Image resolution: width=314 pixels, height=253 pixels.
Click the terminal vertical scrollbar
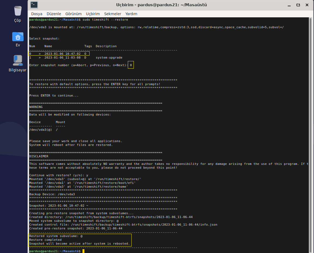click(x=310, y=135)
